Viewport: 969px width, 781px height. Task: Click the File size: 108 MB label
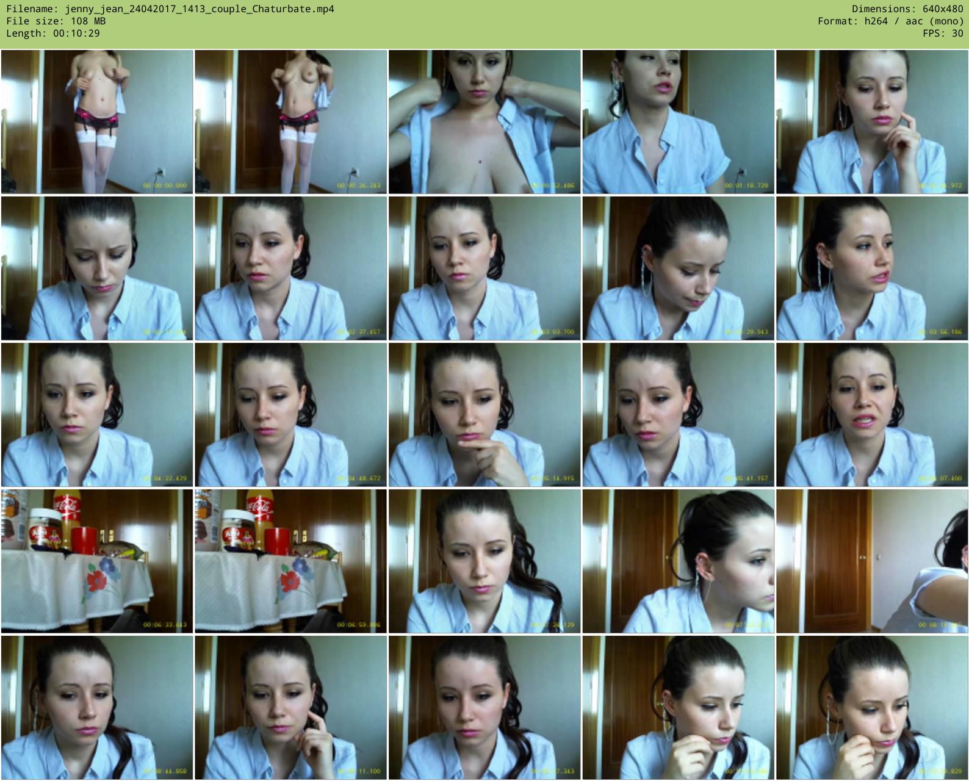[x=56, y=21]
